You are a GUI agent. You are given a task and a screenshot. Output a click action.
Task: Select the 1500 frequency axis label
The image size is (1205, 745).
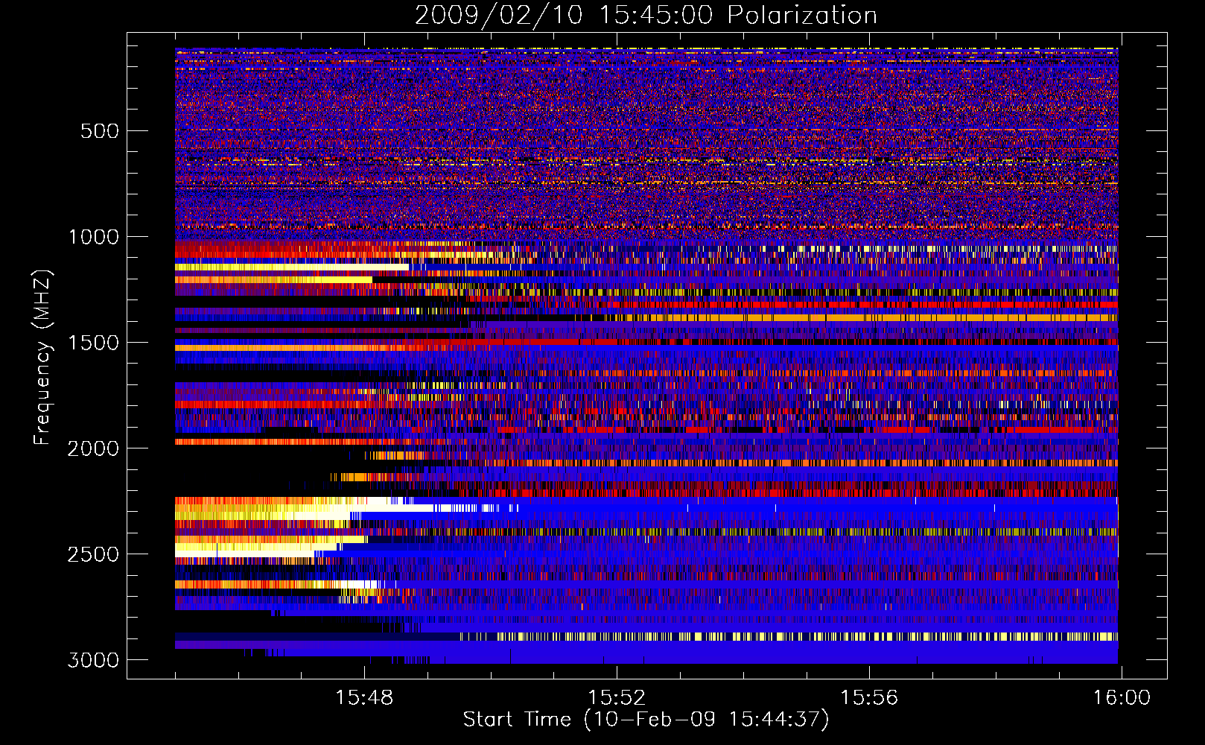(93, 343)
